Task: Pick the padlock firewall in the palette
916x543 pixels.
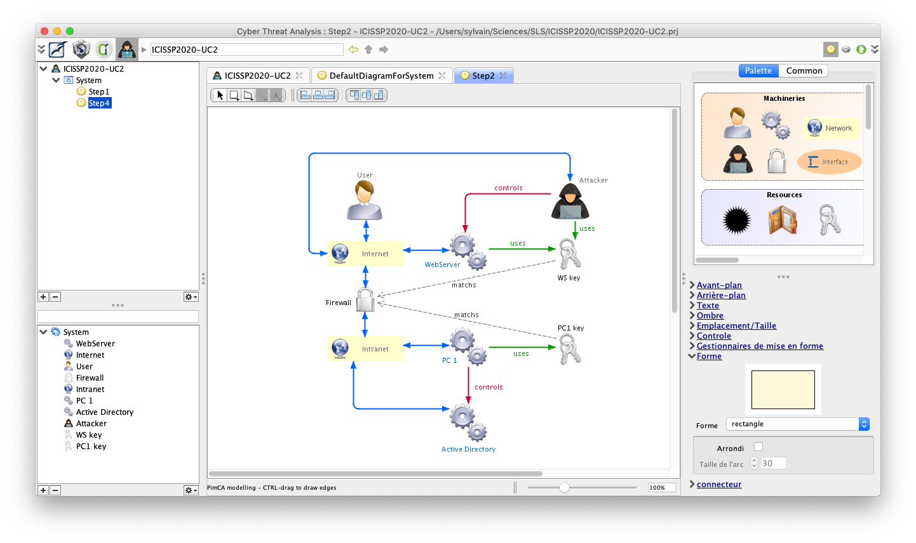Action: [x=777, y=161]
